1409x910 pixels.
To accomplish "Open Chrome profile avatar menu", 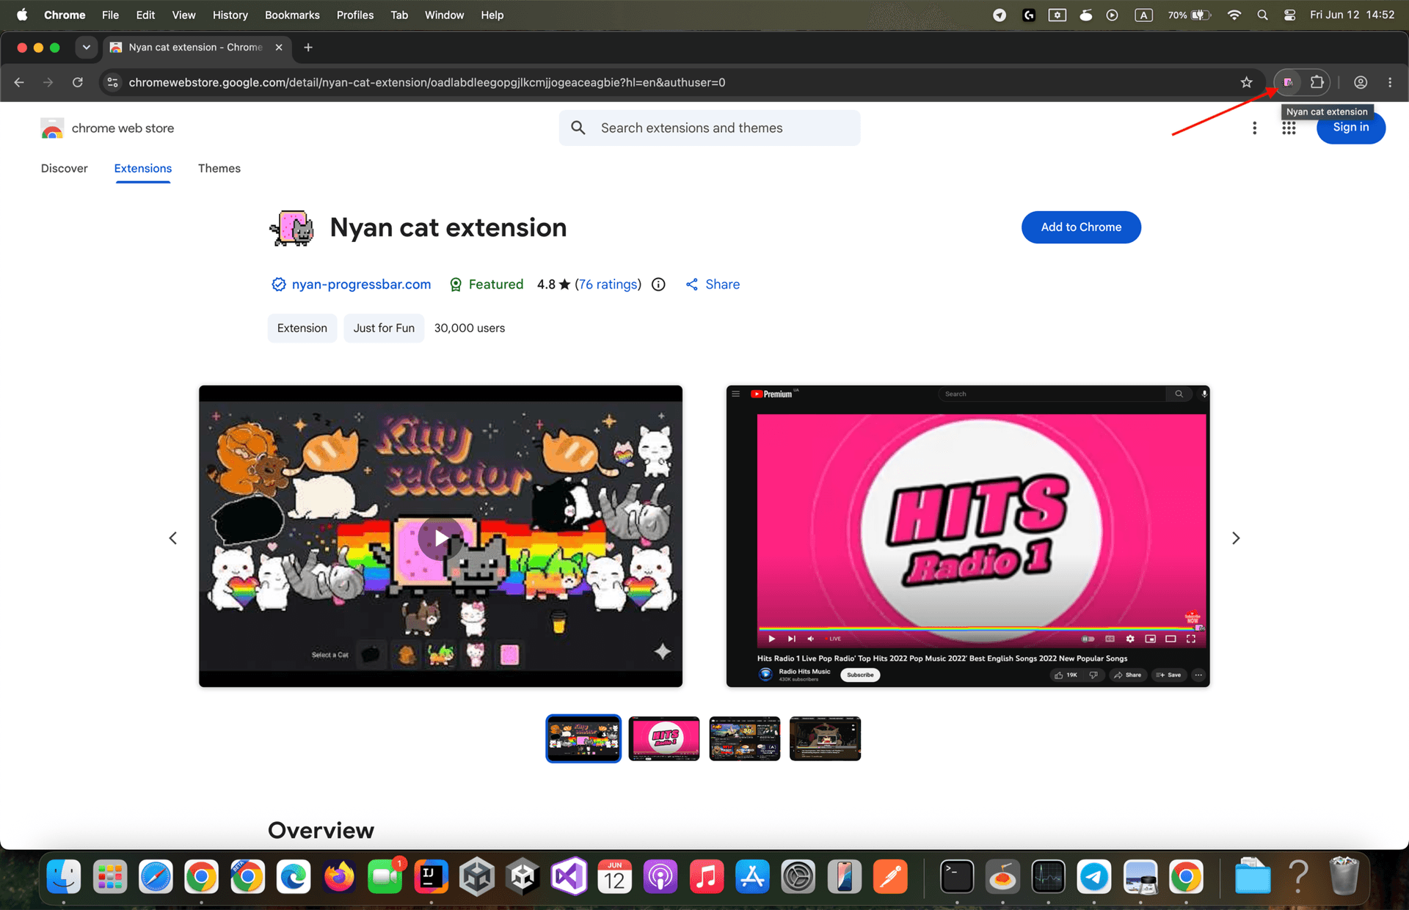I will (1361, 82).
